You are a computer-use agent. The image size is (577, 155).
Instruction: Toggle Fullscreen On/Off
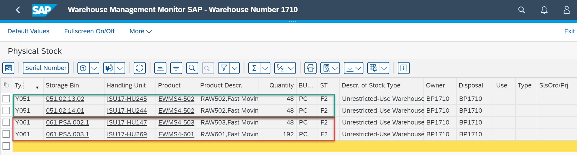(x=89, y=31)
